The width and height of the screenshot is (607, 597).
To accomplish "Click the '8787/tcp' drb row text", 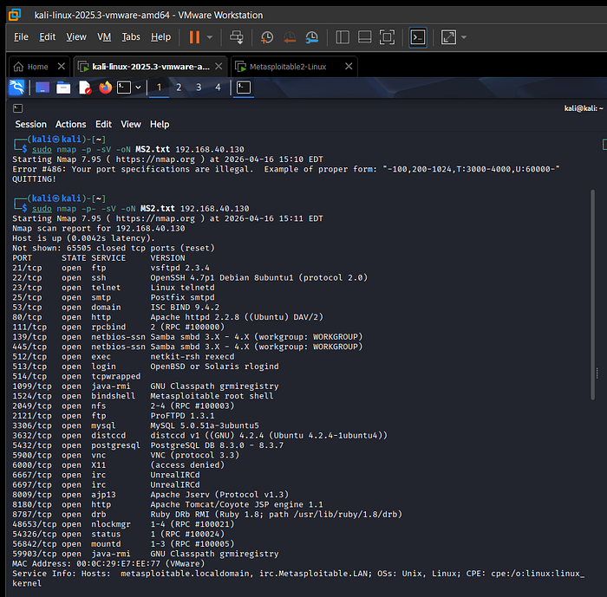I will 207,515.
